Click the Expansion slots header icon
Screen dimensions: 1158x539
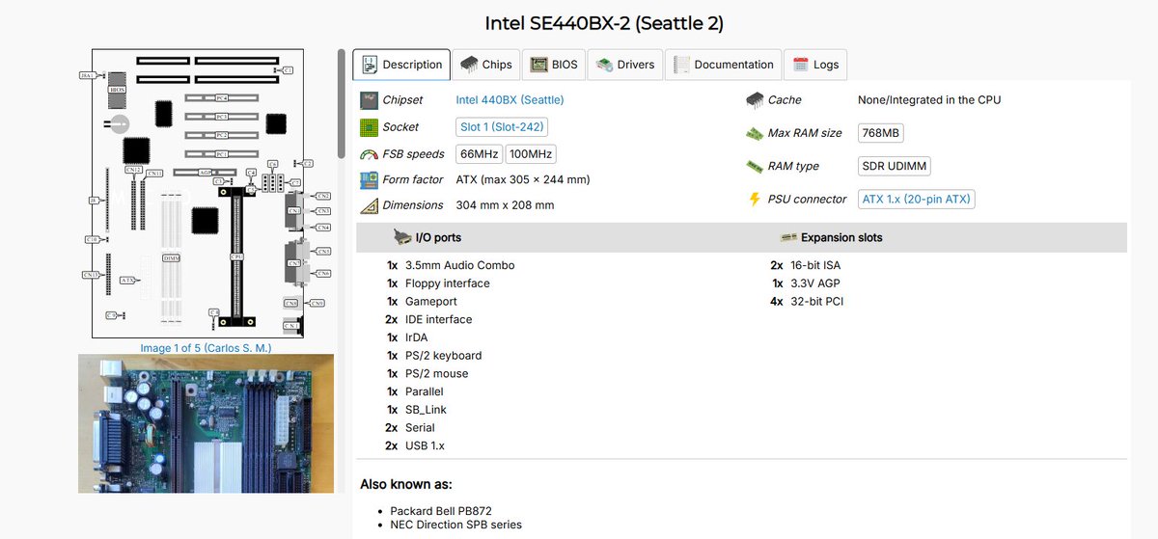click(787, 237)
